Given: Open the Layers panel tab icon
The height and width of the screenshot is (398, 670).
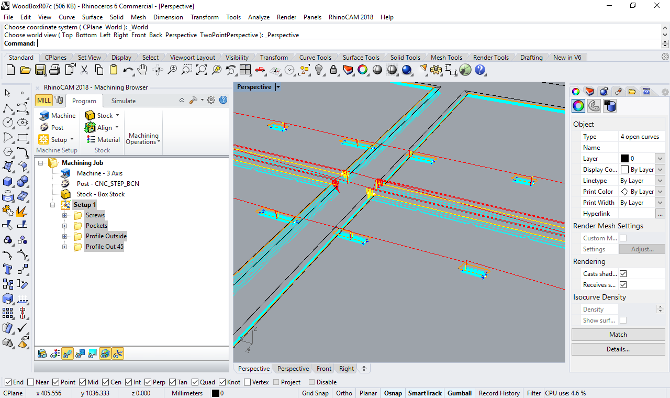Looking at the screenshot, I should (590, 92).
